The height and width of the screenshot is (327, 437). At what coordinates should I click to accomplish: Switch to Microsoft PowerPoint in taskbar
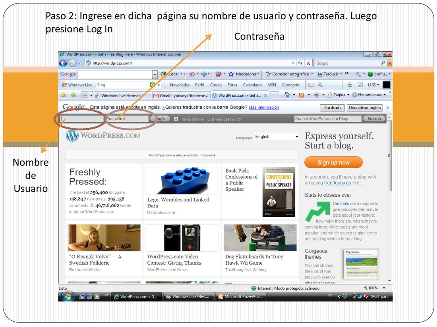coord(241,297)
